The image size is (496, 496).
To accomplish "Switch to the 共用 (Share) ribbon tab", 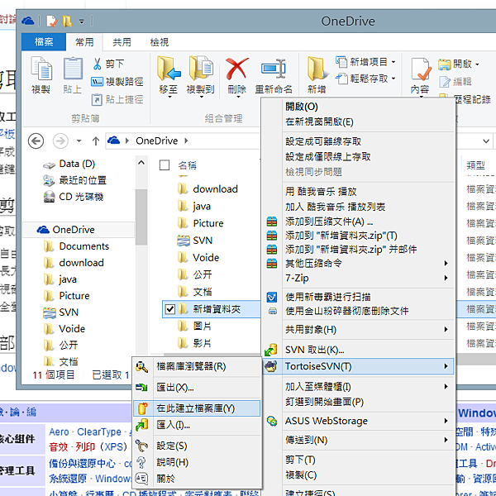I will [122, 42].
